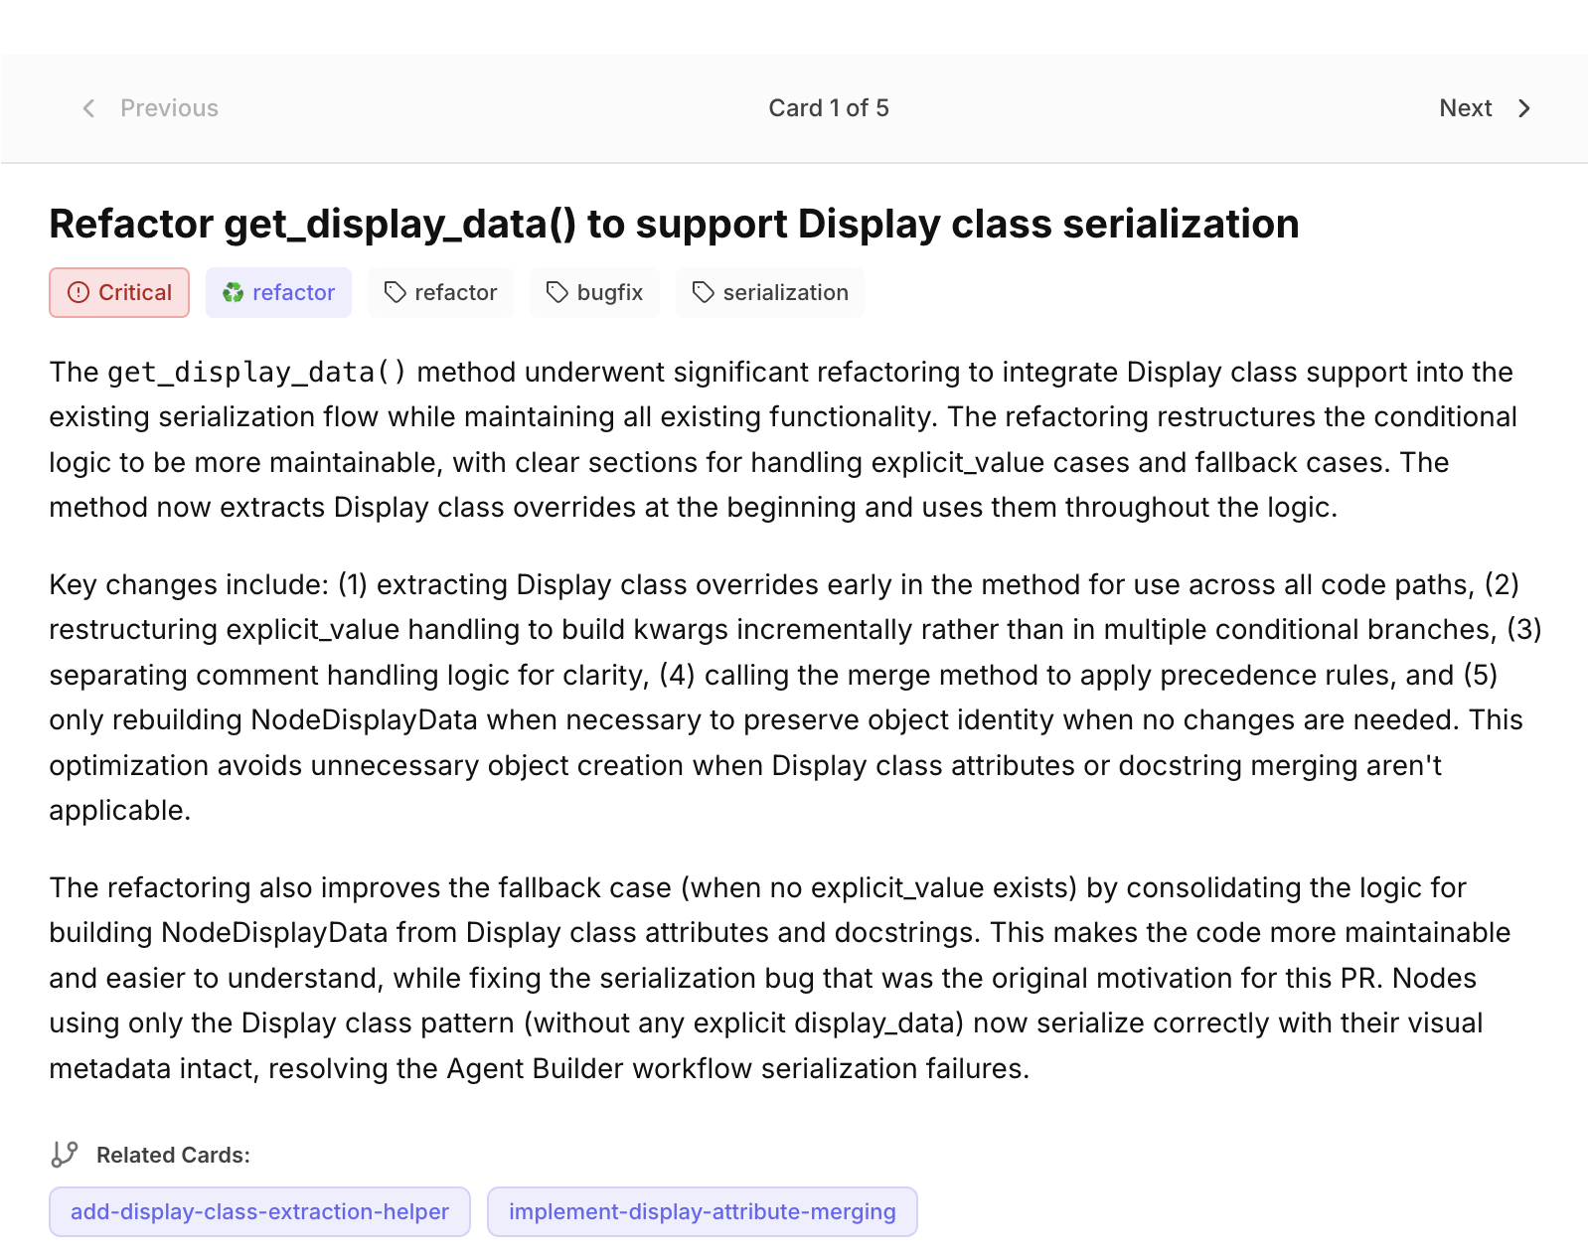
Task: Select the blue refactor category label
Action: click(x=293, y=292)
